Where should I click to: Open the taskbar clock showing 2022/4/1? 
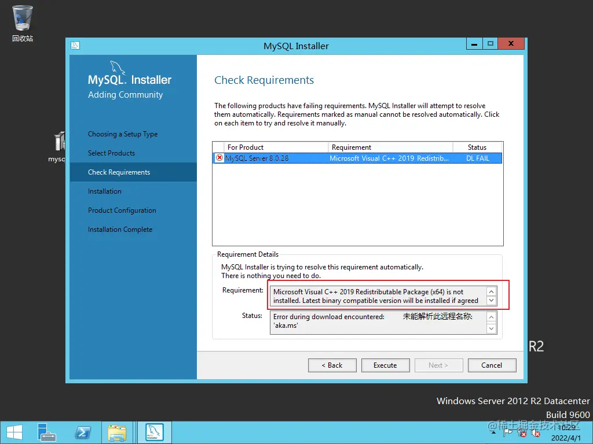(566, 432)
